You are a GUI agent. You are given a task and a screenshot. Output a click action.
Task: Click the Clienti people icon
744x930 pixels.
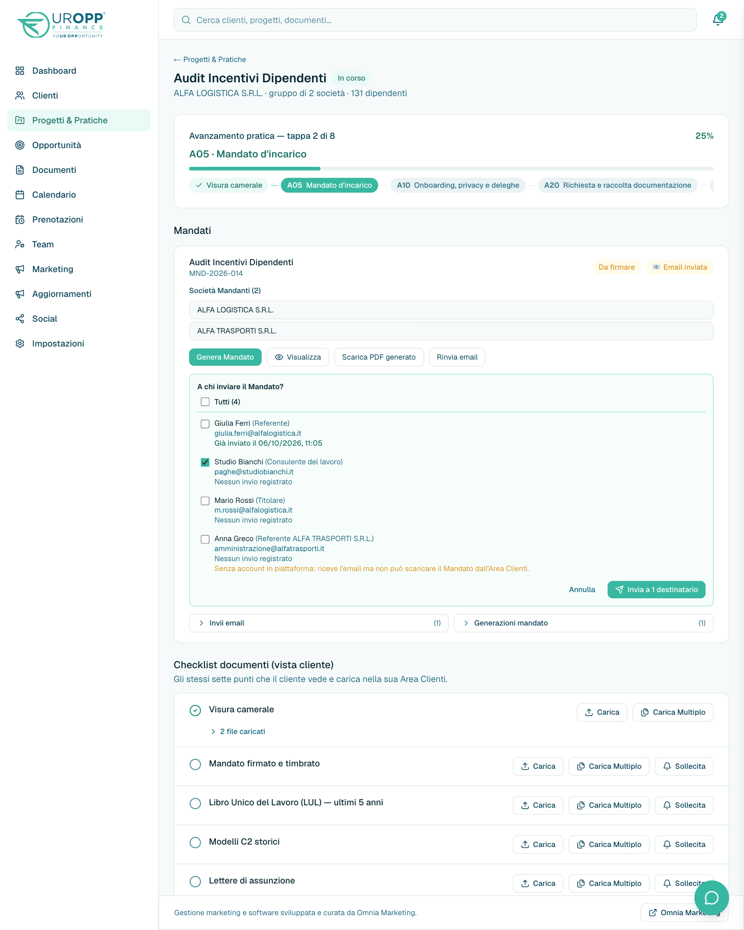[20, 95]
